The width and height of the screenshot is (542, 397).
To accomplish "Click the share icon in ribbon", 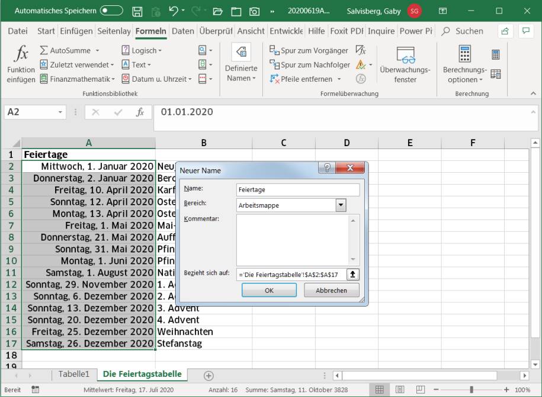I will (x=505, y=31).
